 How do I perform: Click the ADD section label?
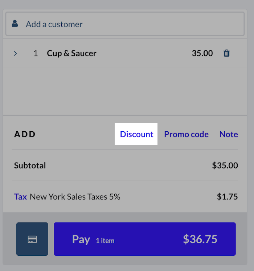click(x=25, y=134)
